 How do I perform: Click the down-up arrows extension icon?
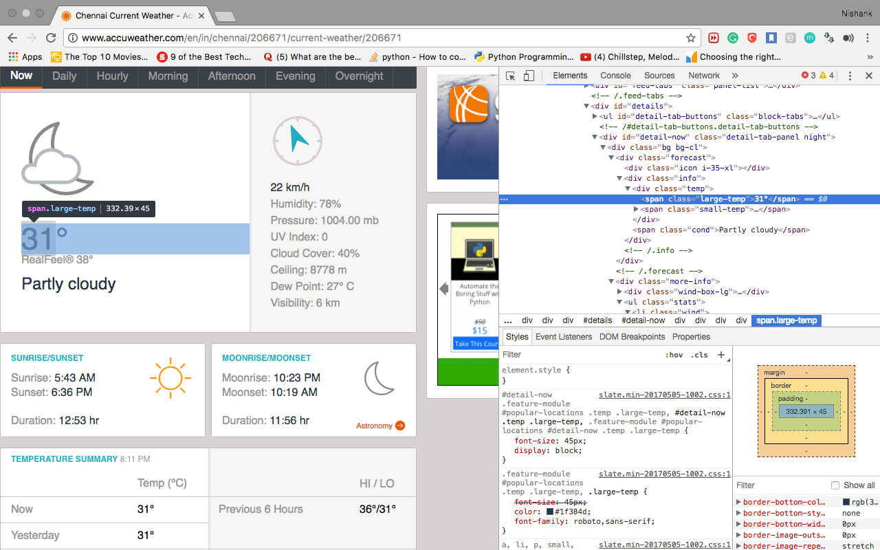(829, 38)
